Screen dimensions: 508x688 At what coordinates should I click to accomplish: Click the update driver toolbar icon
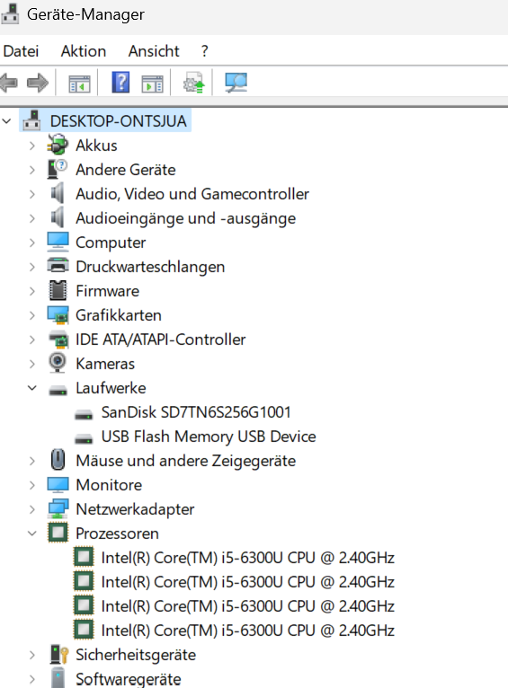(x=194, y=83)
